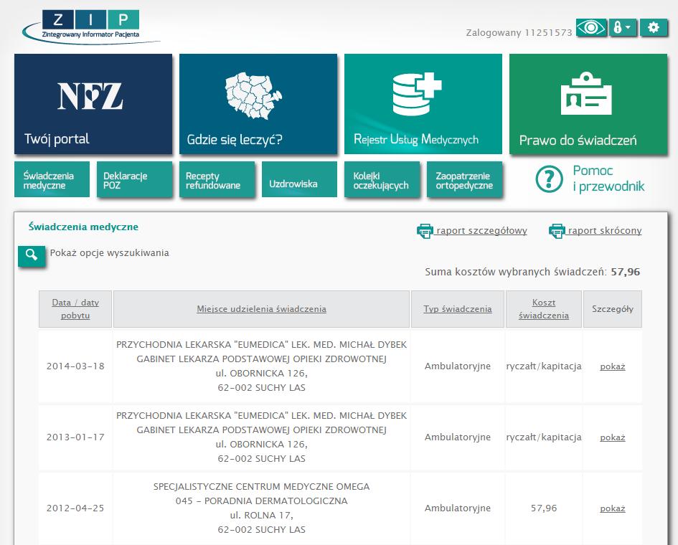678x545 pixels.
Task: Select the Recepty refundowane menu tile
Action: [x=217, y=179]
